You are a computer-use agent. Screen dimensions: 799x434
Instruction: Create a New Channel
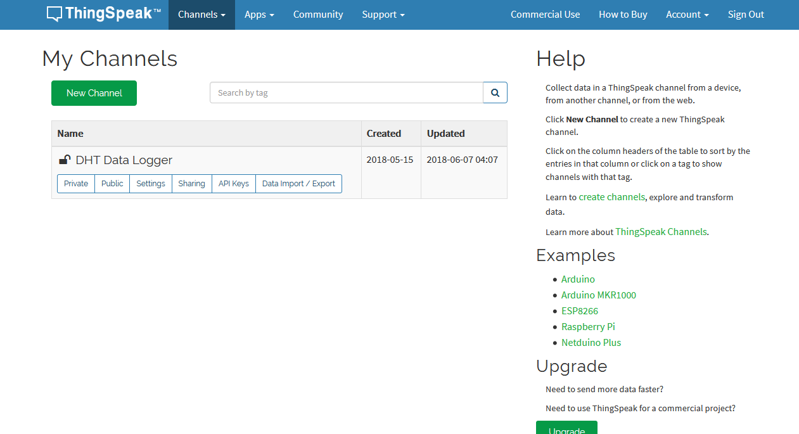[x=94, y=93]
